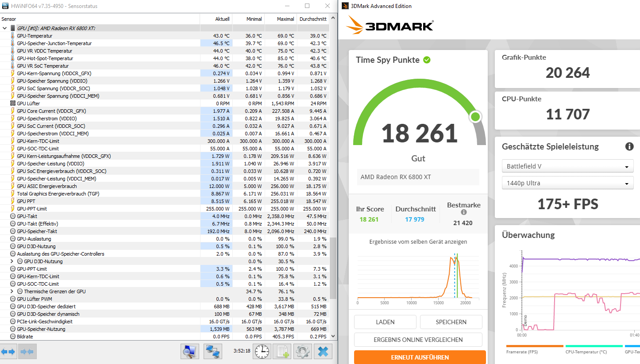Click the Maximal column header
Screen dimensions: 640x364
tap(281, 19)
